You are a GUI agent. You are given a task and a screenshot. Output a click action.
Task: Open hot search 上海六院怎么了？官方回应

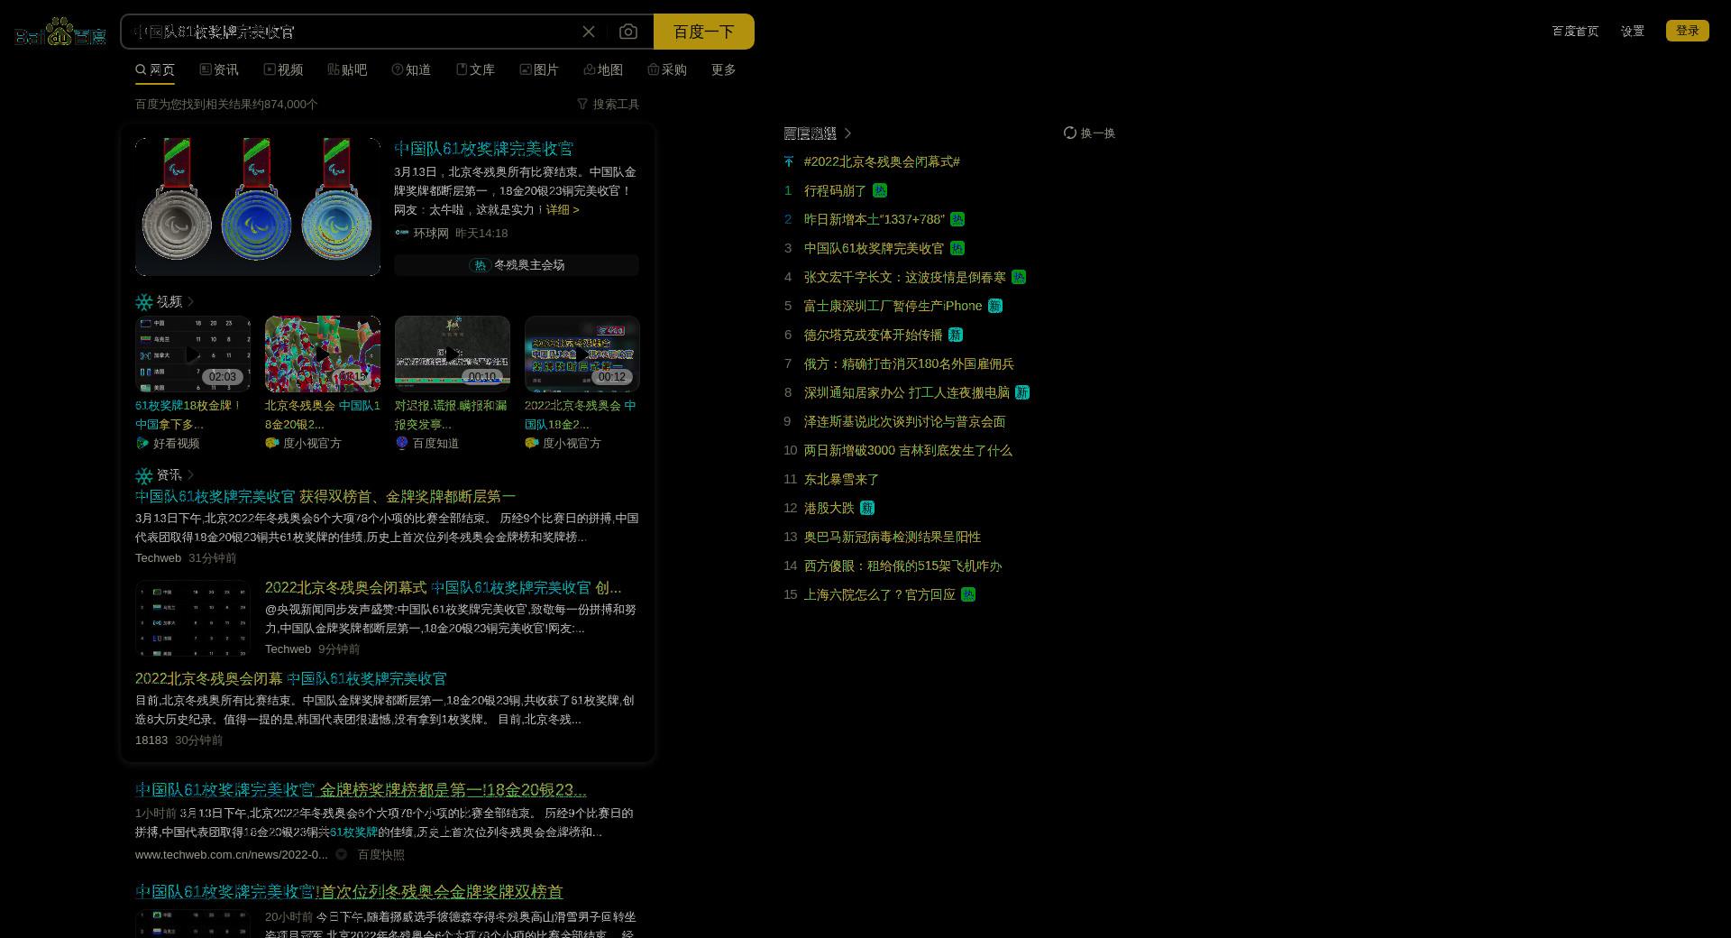[880, 594]
